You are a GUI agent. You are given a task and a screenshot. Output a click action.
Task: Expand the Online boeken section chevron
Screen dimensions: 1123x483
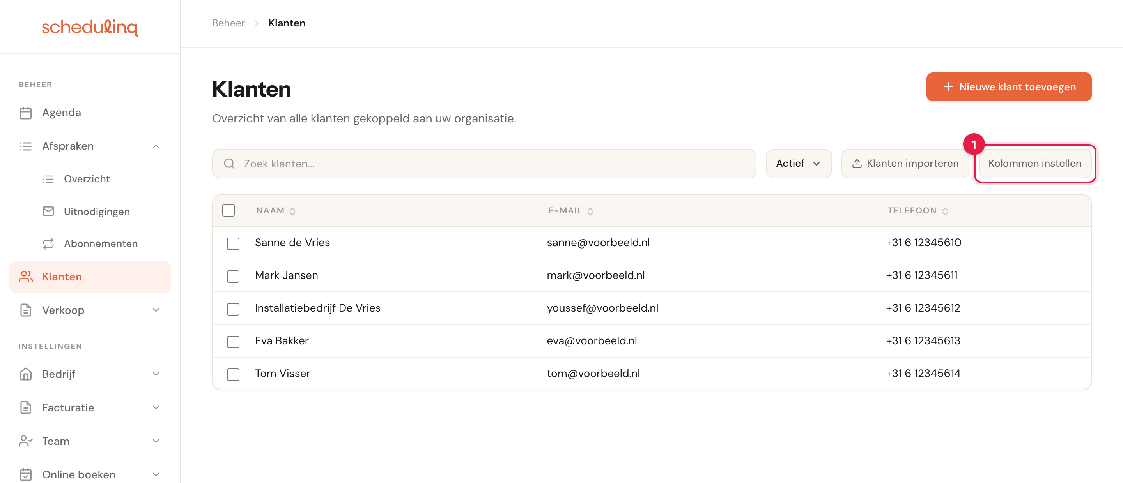[x=156, y=474]
